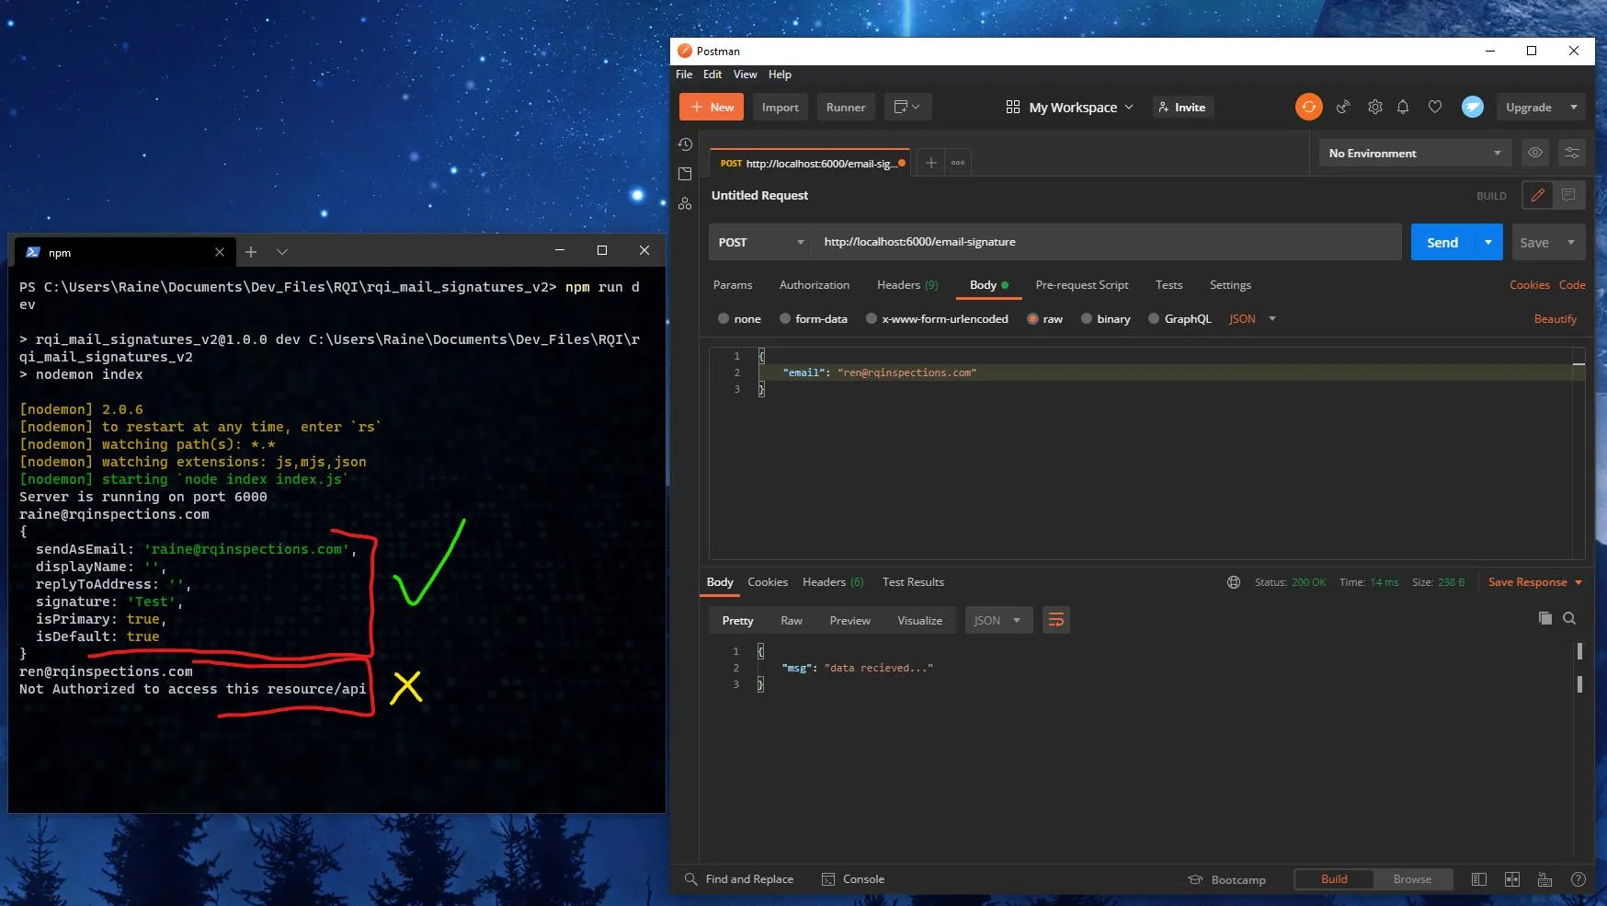Open Bootcamp in the status bar
Image resolution: width=1607 pixels, height=906 pixels.
(1226, 879)
